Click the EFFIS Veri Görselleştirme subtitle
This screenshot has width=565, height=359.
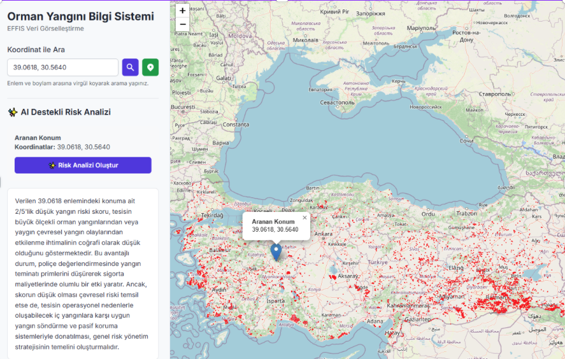tap(45, 29)
